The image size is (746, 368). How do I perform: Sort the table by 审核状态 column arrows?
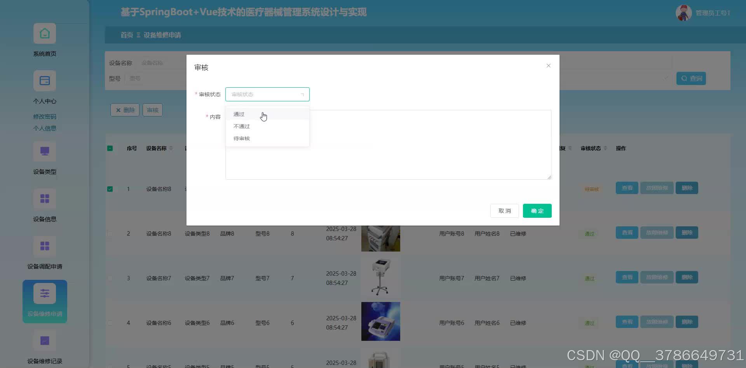(606, 148)
